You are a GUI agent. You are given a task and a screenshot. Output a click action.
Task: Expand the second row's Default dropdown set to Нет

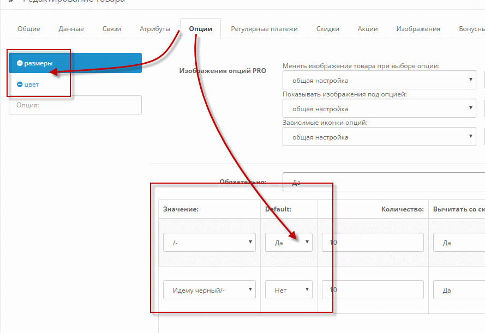[x=289, y=290]
